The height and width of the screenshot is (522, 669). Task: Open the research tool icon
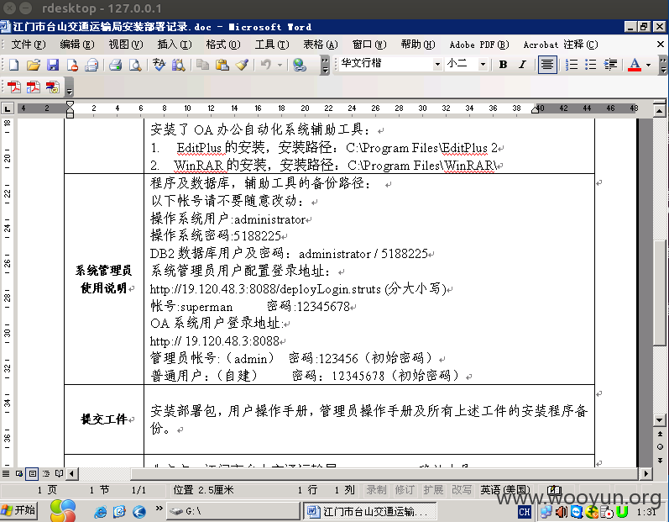178,65
